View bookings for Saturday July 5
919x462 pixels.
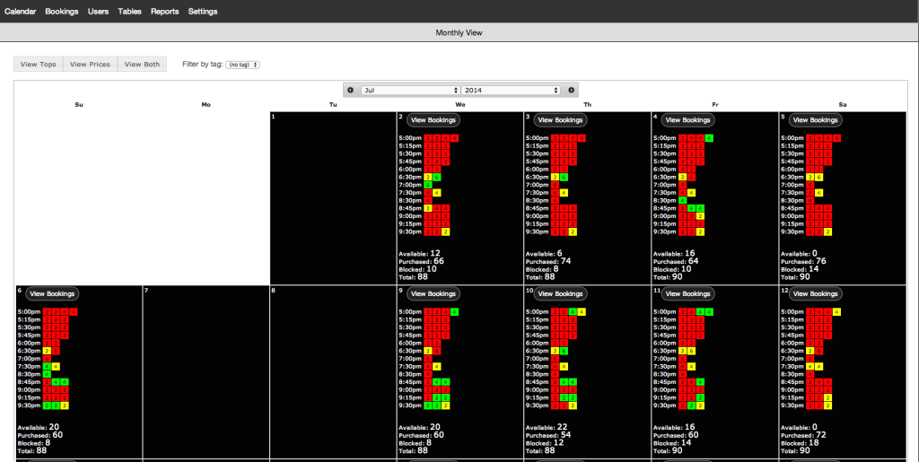click(816, 119)
